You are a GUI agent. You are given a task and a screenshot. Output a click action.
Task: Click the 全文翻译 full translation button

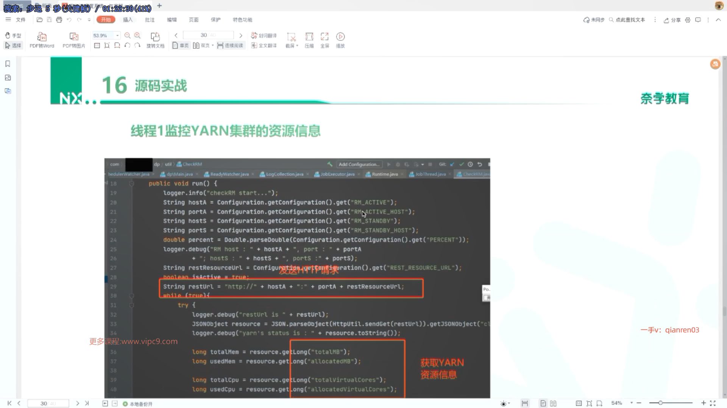264,46
